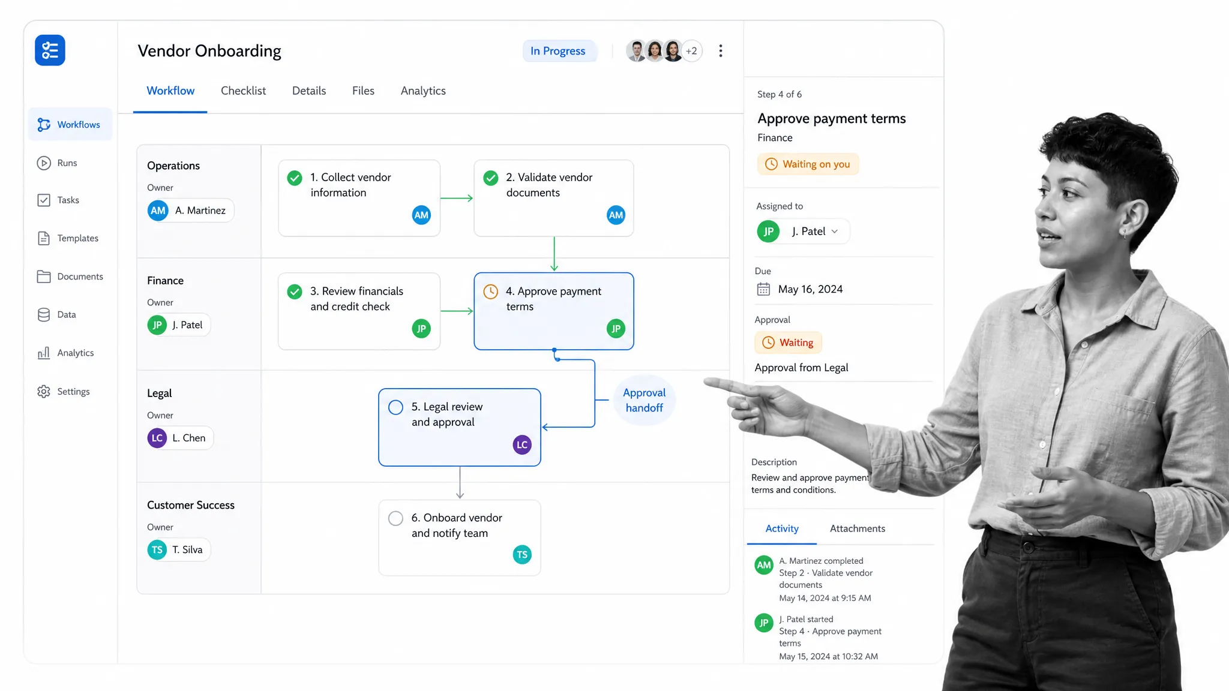Click the pending clock icon on step 4
The height and width of the screenshot is (691, 1229).
(x=491, y=292)
